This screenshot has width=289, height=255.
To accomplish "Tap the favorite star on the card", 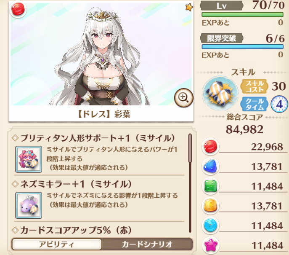I will pos(189,8).
